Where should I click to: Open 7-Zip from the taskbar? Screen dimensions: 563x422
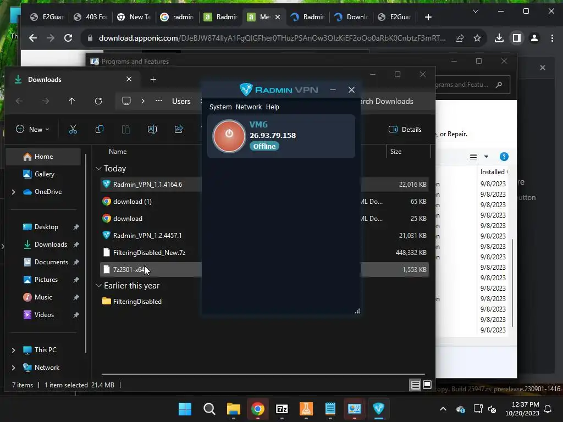click(x=282, y=409)
